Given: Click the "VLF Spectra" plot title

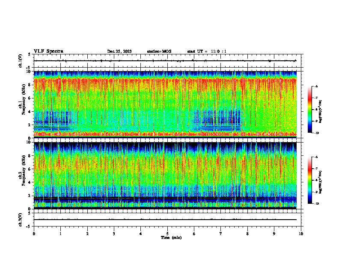Looking at the screenshot, I should click(x=48, y=51).
